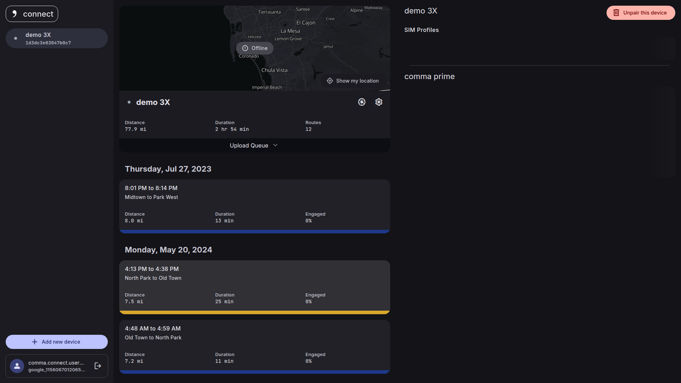Click the trash icon on the Unpair button

[x=616, y=13]
